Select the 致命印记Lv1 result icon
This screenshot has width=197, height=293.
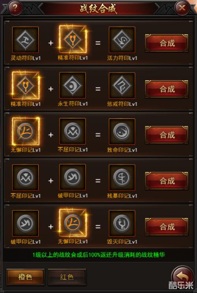click(122, 131)
